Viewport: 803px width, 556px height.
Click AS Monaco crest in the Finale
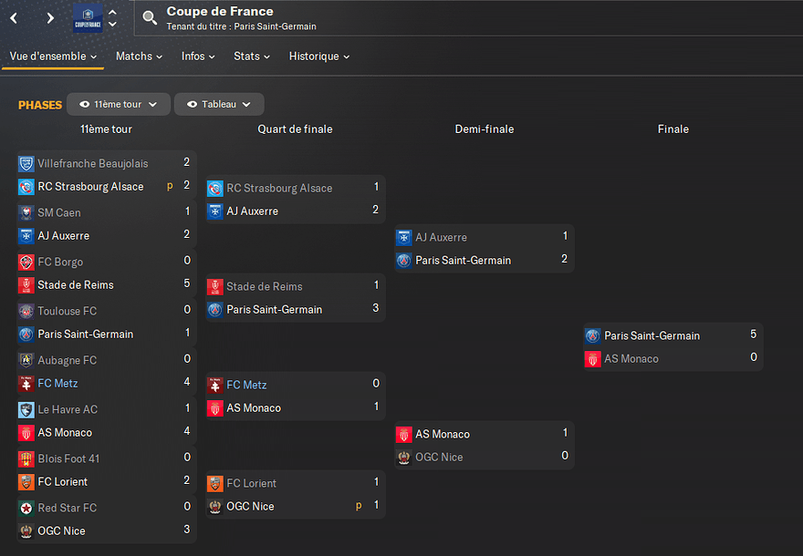coord(592,359)
